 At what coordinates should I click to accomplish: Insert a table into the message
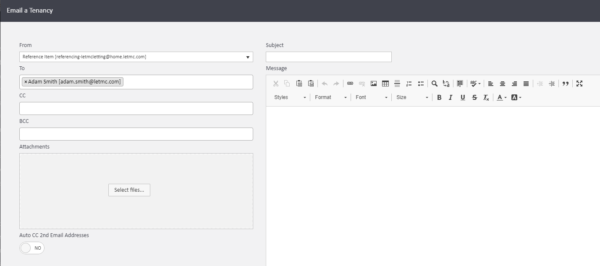point(385,83)
